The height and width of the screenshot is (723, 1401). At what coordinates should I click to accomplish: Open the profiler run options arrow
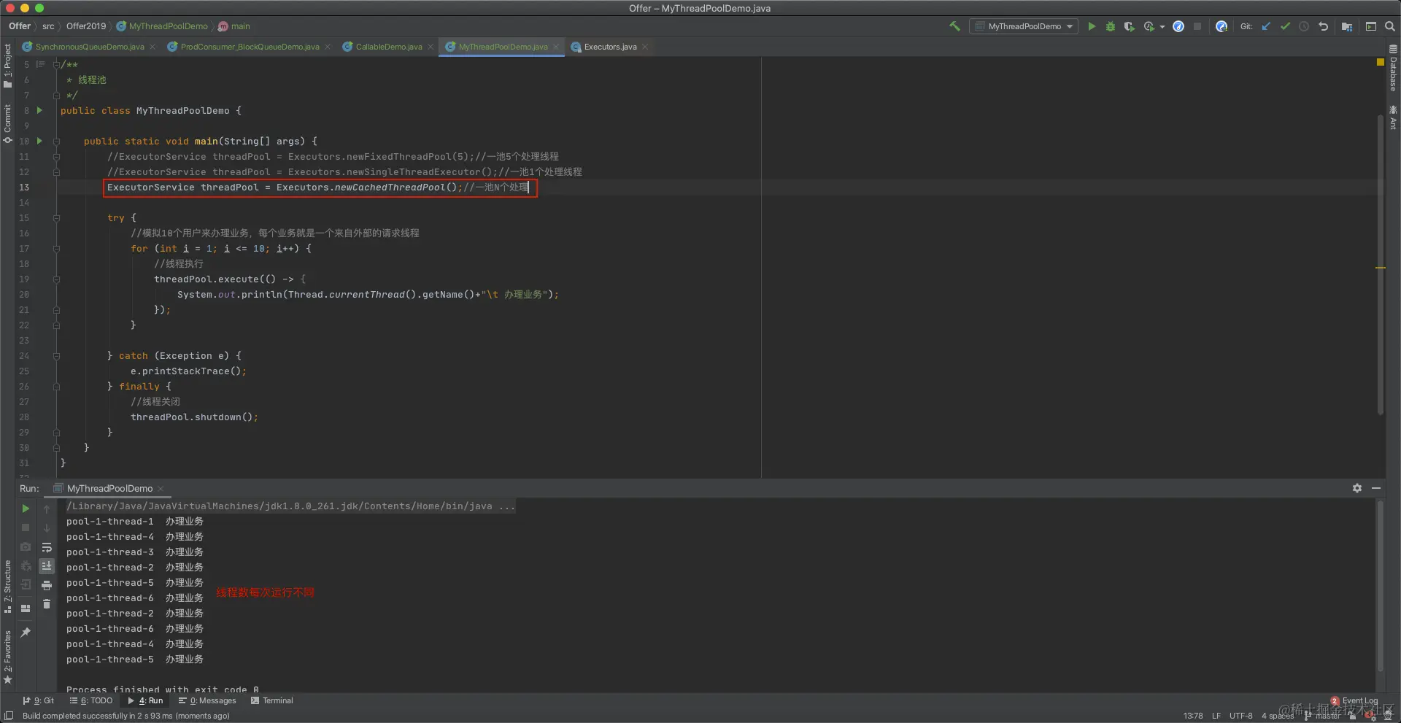click(x=1162, y=27)
